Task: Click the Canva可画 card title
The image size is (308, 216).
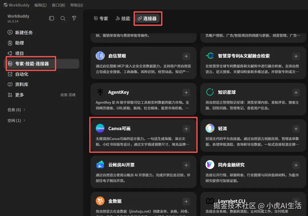Action: point(119,129)
